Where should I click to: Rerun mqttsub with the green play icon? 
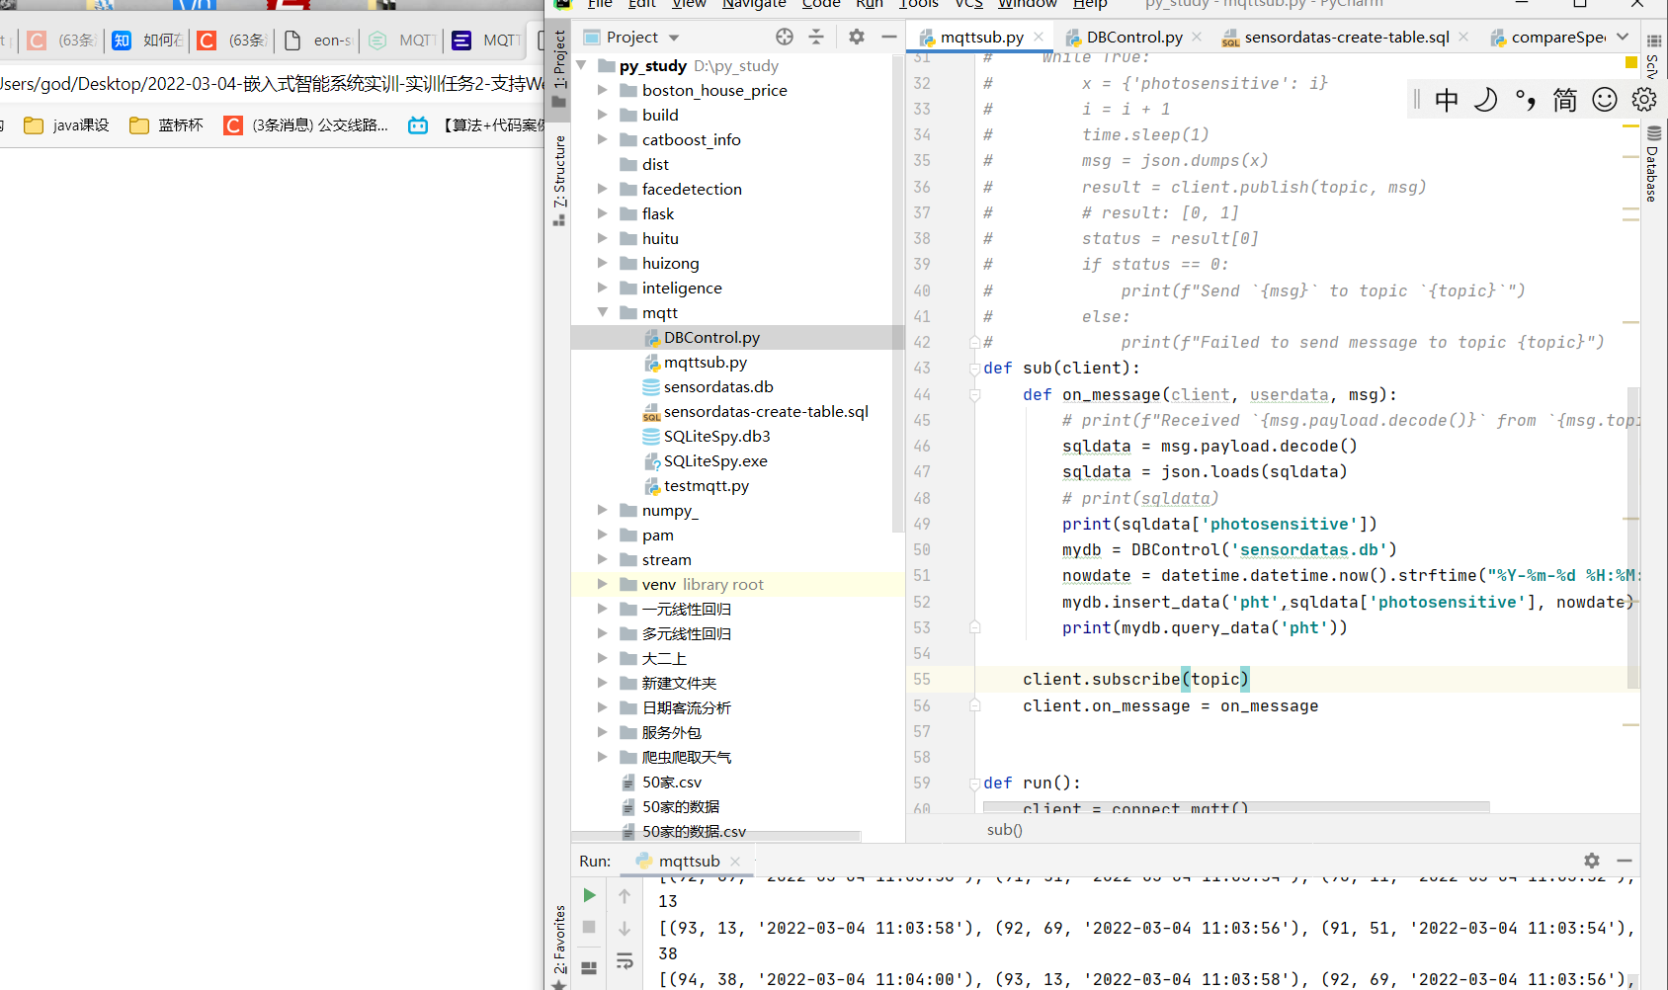point(589,895)
